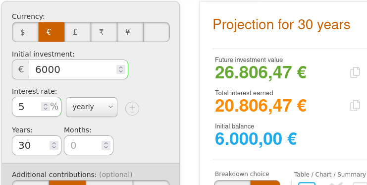Focus the Years input field

[37, 145]
